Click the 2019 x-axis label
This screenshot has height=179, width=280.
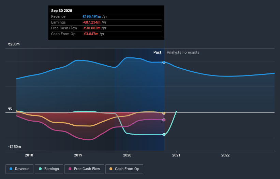78,155
